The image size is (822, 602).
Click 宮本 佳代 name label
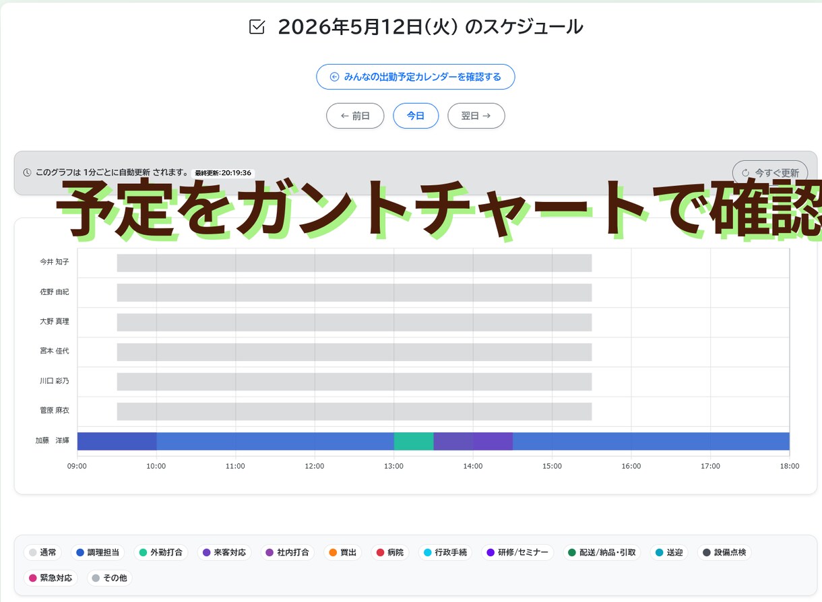54,351
